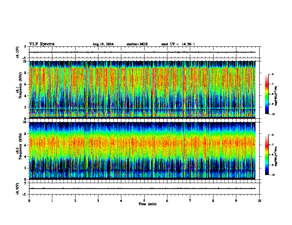Click the ch.1(V) waveform trace in the top strip
292x225 pixels.
tap(142, 52)
